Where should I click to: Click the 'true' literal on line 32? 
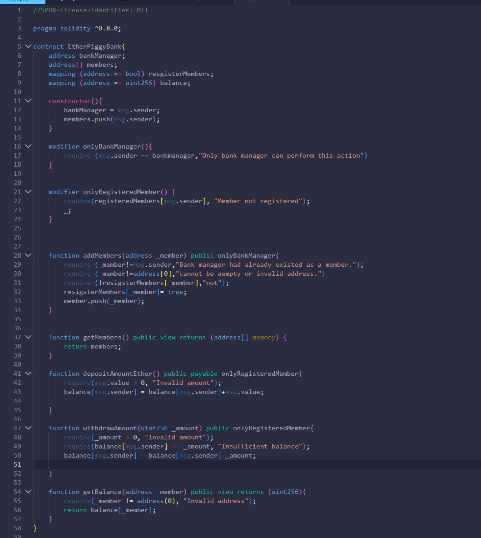(x=175, y=292)
